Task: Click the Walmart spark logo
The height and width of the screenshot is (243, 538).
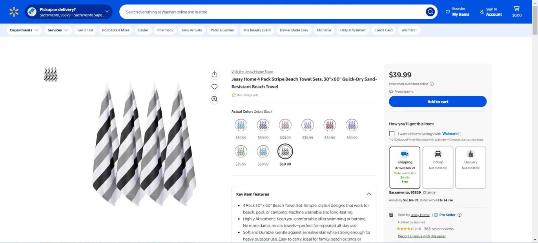Action: click(14, 12)
